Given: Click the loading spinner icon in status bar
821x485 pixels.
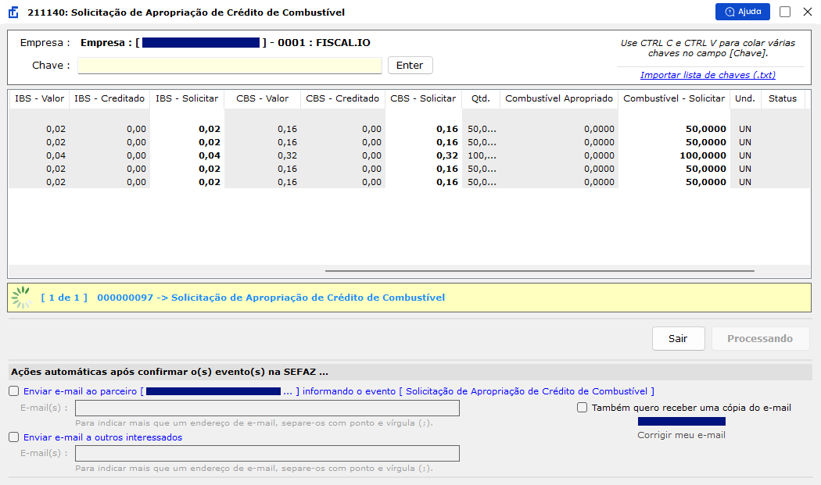Looking at the screenshot, I should tap(22, 298).
